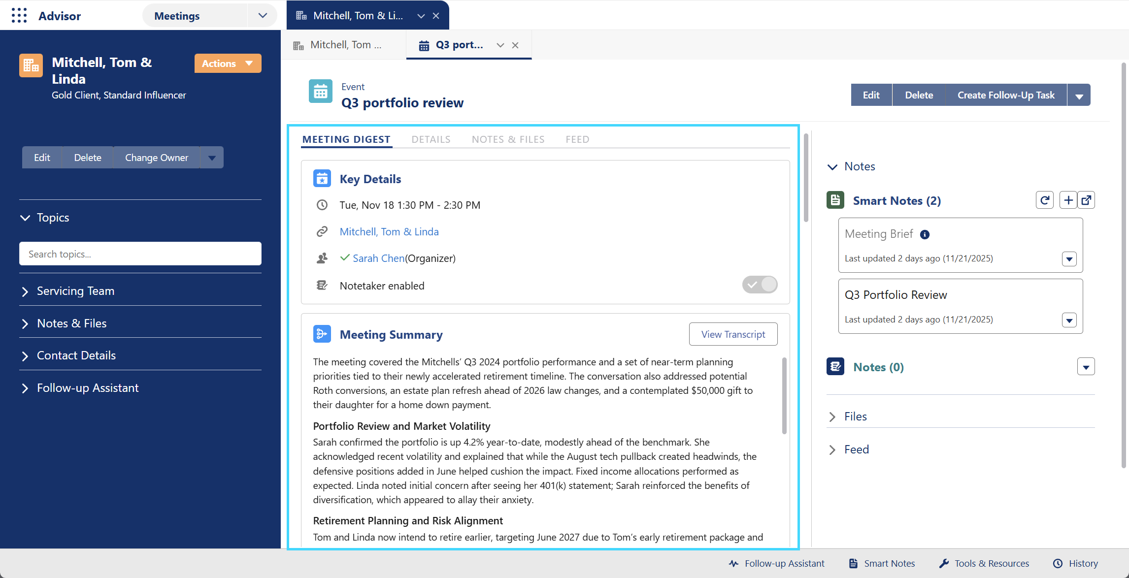Viewport: 1129px width, 578px height.
Task: Click Sarah Chen's green attendance checkmark
Action: [344, 257]
